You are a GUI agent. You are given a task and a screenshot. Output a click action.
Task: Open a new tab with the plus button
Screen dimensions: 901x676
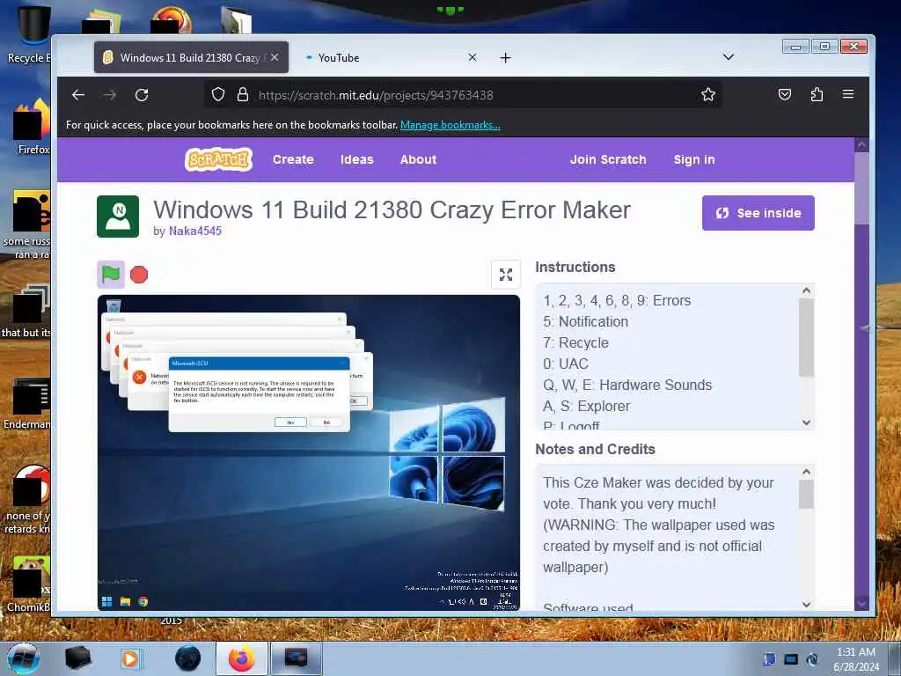[505, 57]
